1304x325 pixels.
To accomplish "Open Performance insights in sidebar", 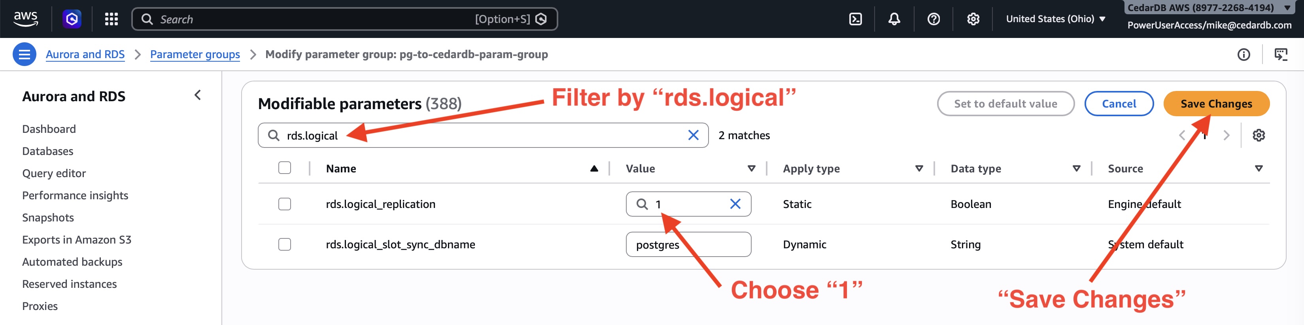I will 75,195.
